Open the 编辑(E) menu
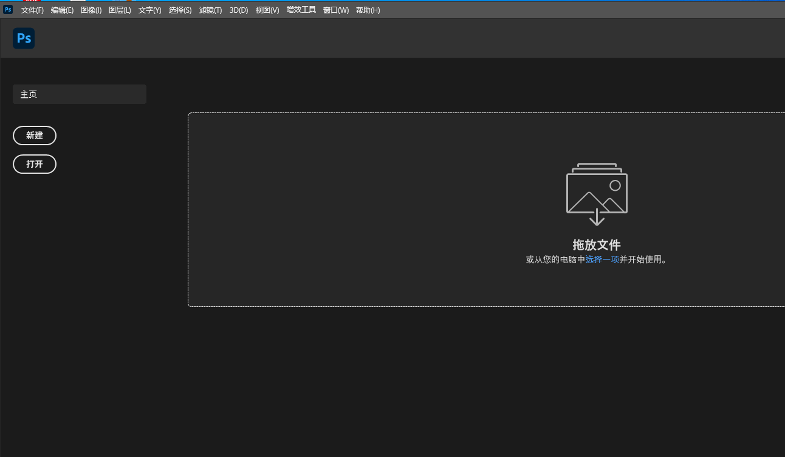The width and height of the screenshot is (785, 457). pos(62,10)
